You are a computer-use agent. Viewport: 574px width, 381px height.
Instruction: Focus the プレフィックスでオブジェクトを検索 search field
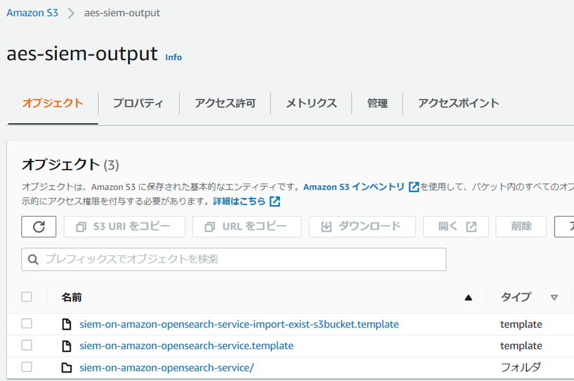coord(234,259)
